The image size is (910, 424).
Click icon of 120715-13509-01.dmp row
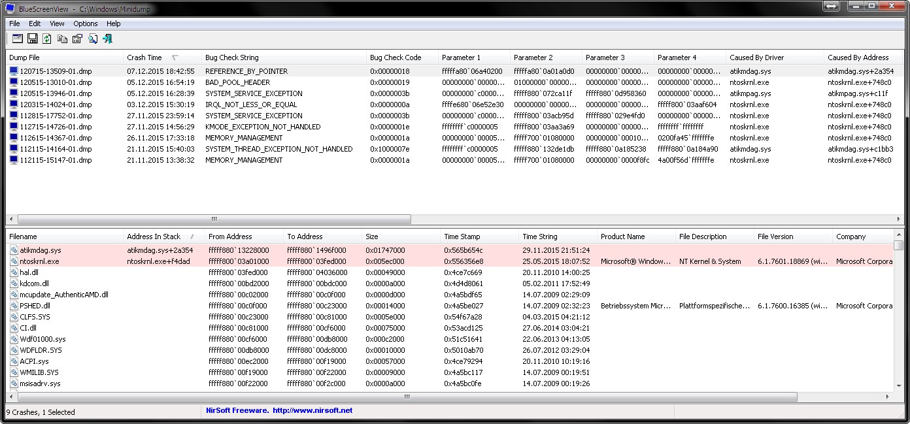14,71
